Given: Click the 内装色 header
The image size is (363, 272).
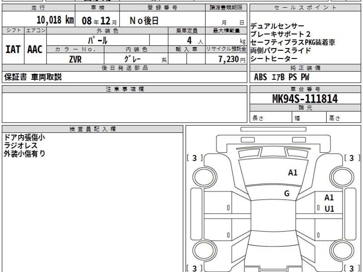Looking at the screenshot, I should [x=136, y=49].
